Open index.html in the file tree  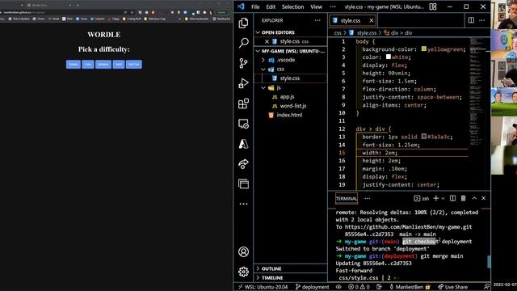289,115
